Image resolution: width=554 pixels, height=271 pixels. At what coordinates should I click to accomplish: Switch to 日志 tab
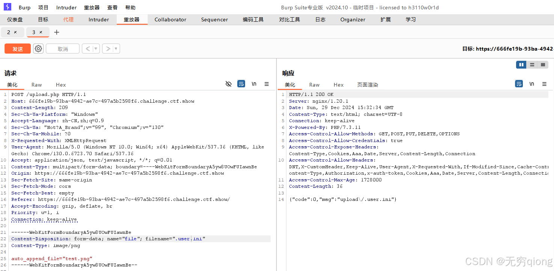320,19
